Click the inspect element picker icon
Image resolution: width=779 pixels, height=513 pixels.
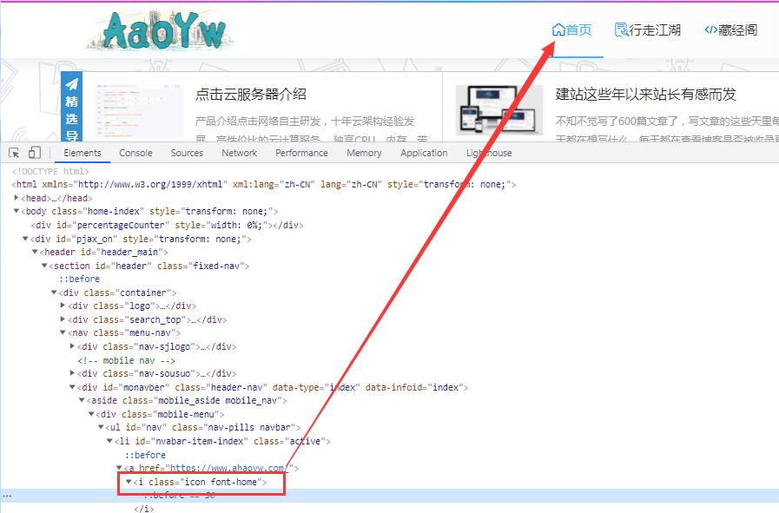14,153
